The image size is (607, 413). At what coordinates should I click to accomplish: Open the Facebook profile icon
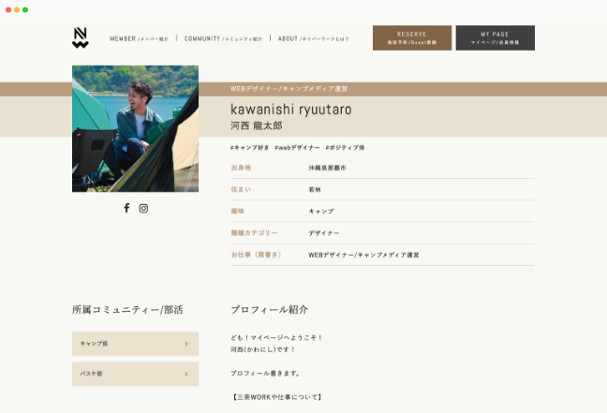126,208
